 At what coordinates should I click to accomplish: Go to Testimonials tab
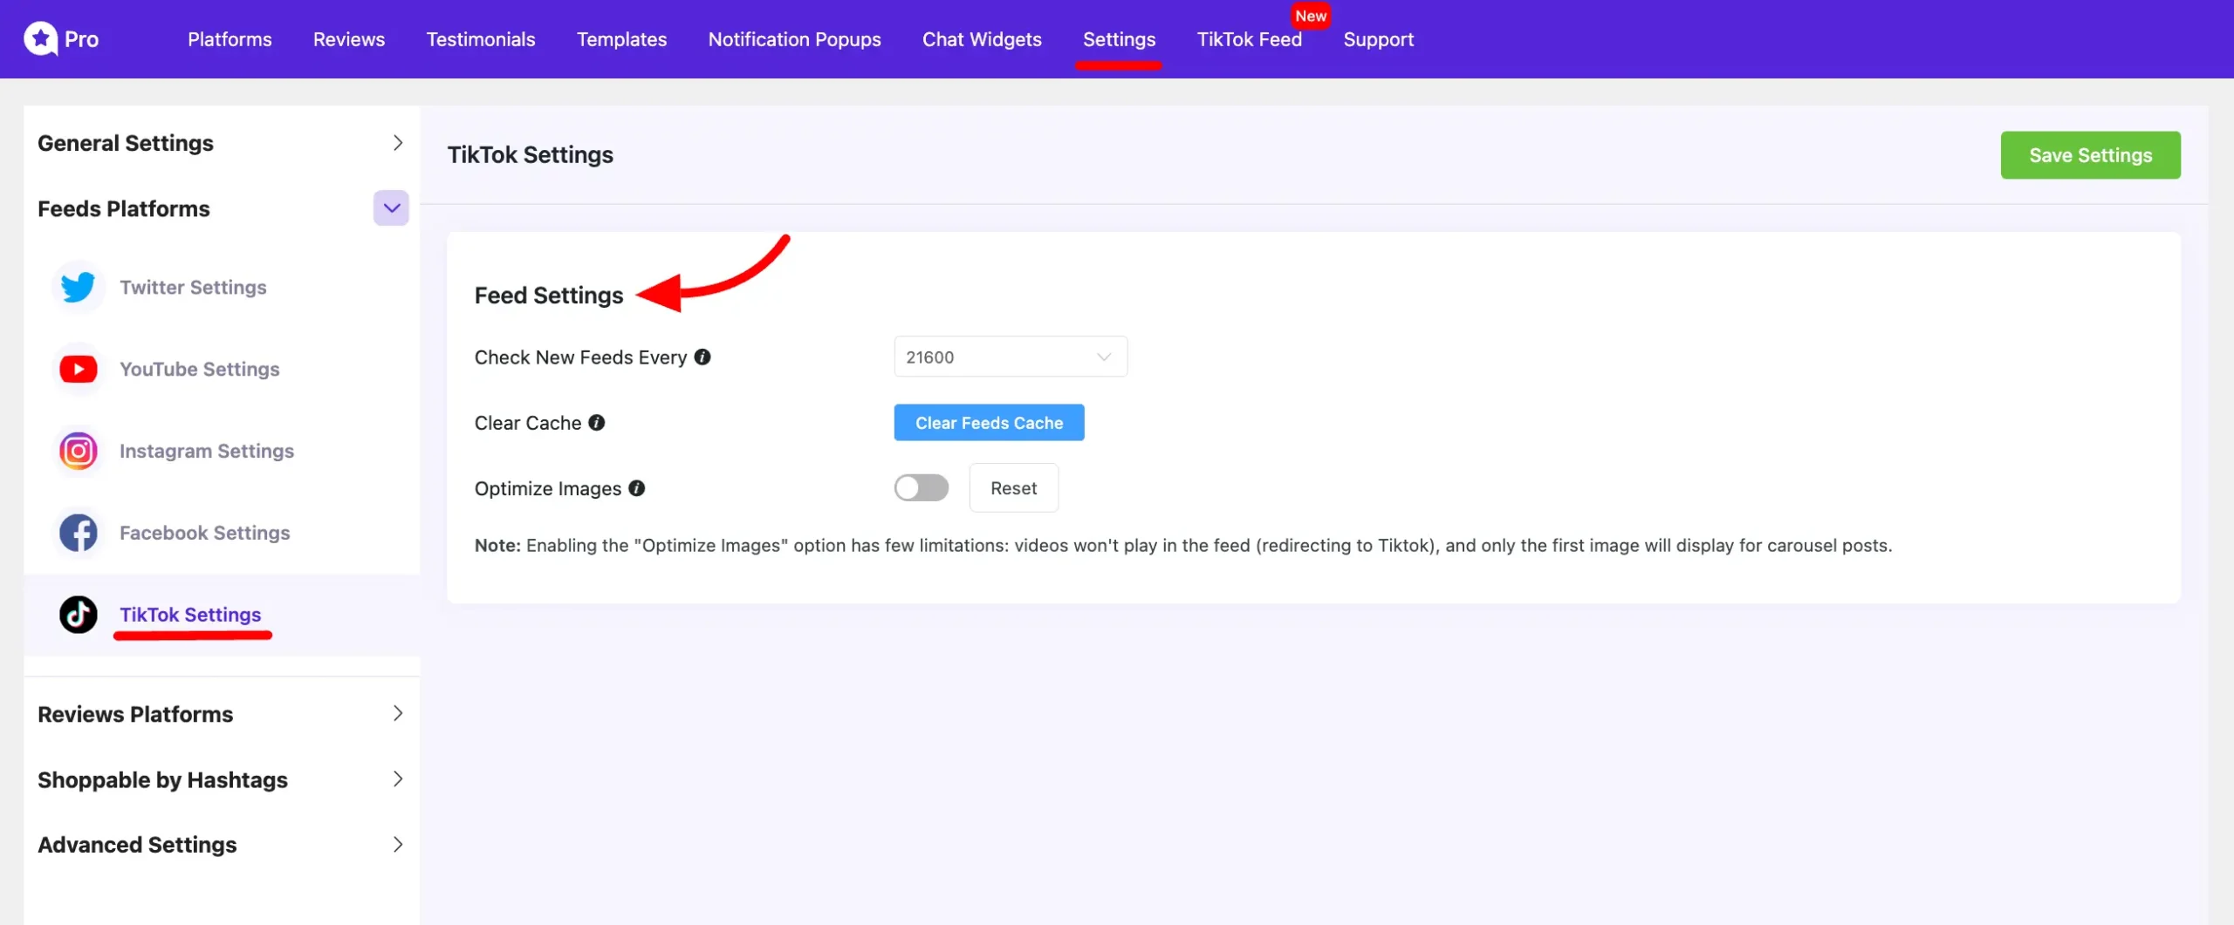pyautogui.click(x=481, y=39)
